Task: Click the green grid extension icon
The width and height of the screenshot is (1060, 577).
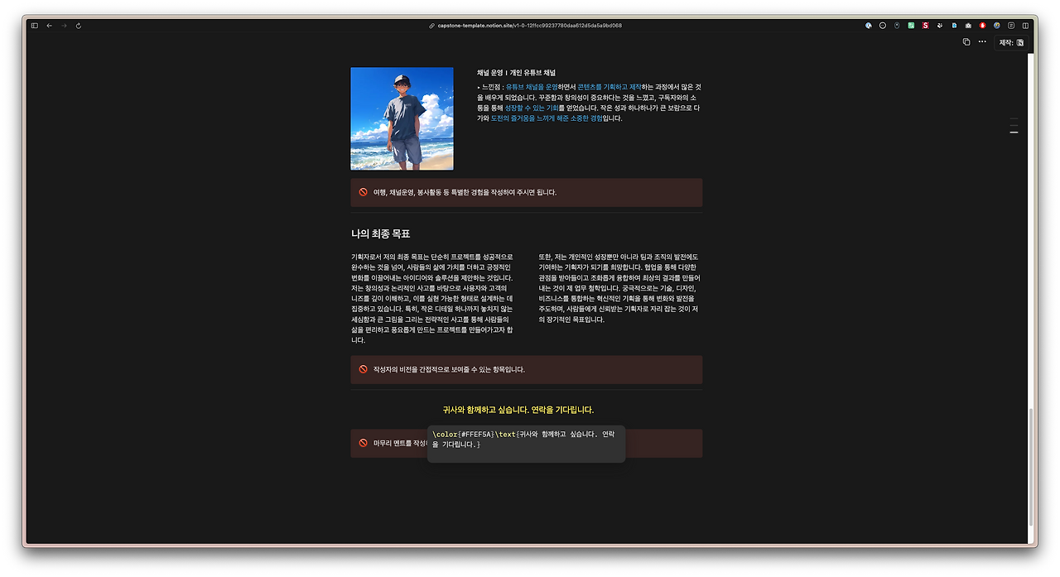Action: click(911, 26)
